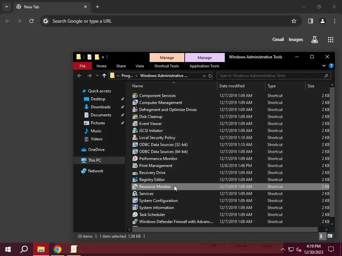The width and height of the screenshot is (342, 256).
Task: Click the Performance Monitor icon
Action: pyautogui.click(x=135, y=158)
